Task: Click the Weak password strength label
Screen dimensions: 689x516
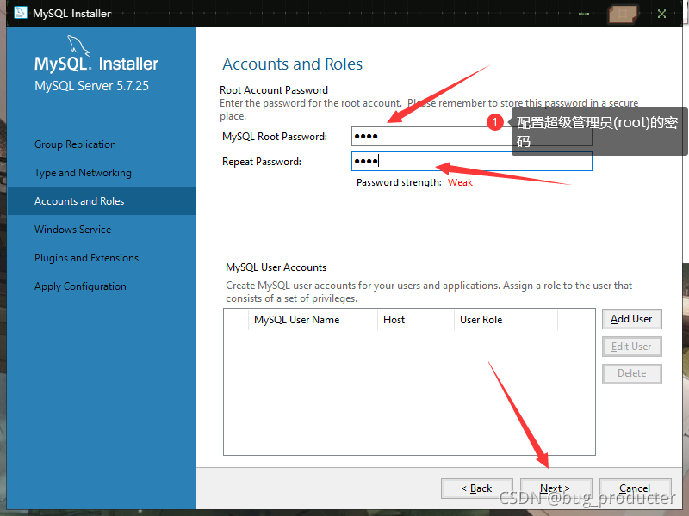Action: tap(460, 182)
